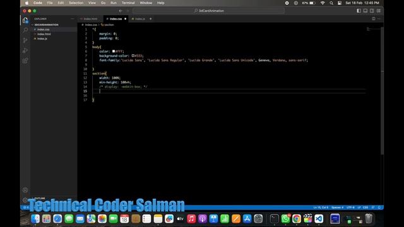Screen dimensions: 404x227
Task: Open the customize layout icon
Action: tap(379, 11)
